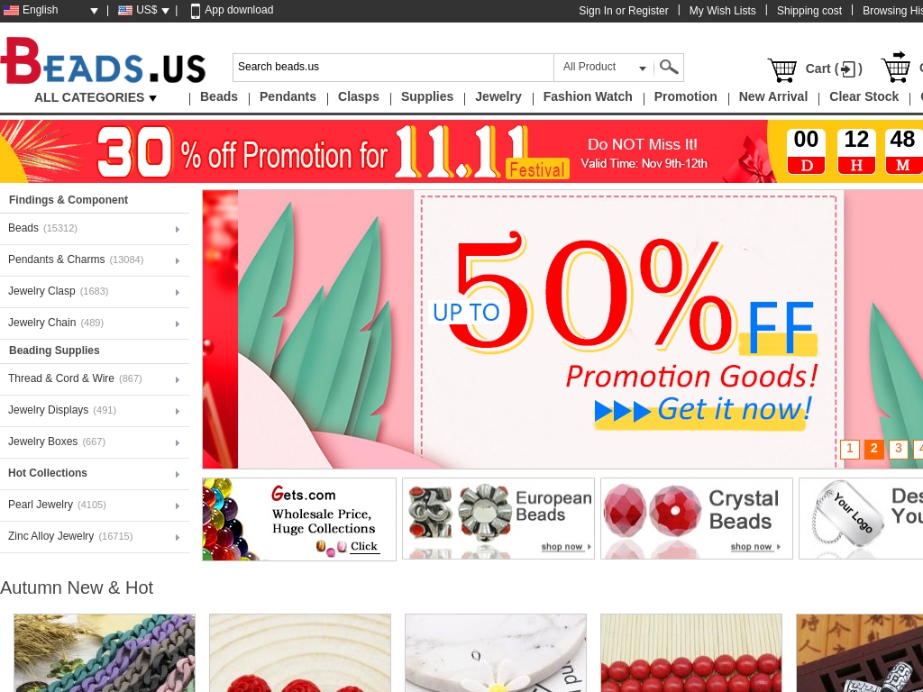Click the US flag language icon
The image size is (923, 692).
pyautogui.click(x=11, y=10)
